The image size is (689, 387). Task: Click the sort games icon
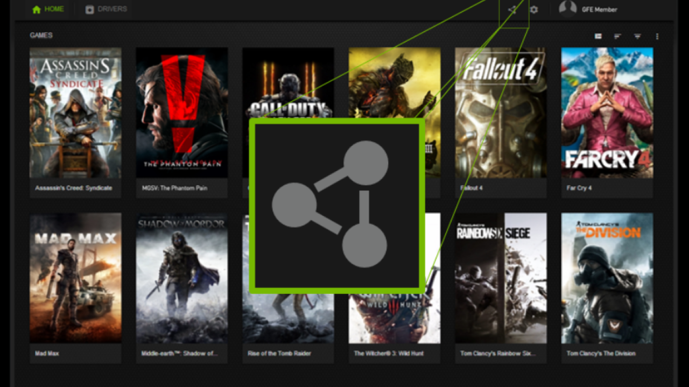coord(617,36)
